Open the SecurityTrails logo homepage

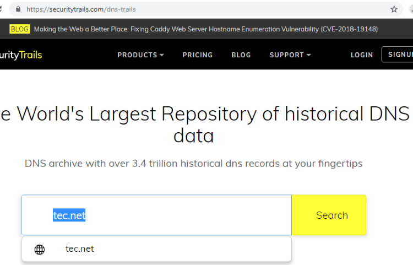(20, 55)
